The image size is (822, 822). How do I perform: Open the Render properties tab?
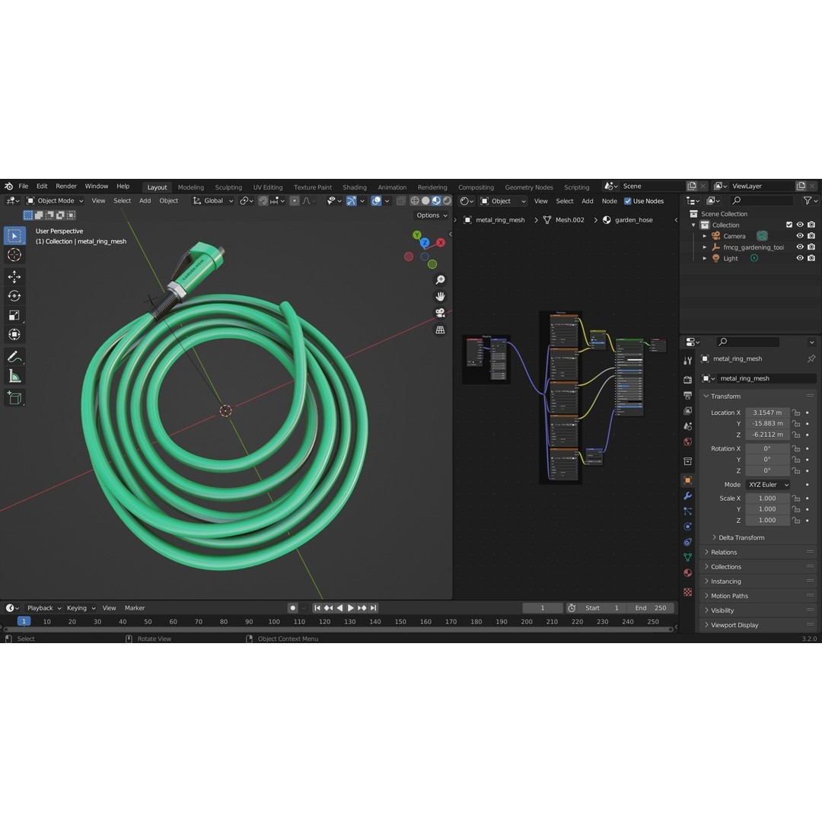point(688,380)
